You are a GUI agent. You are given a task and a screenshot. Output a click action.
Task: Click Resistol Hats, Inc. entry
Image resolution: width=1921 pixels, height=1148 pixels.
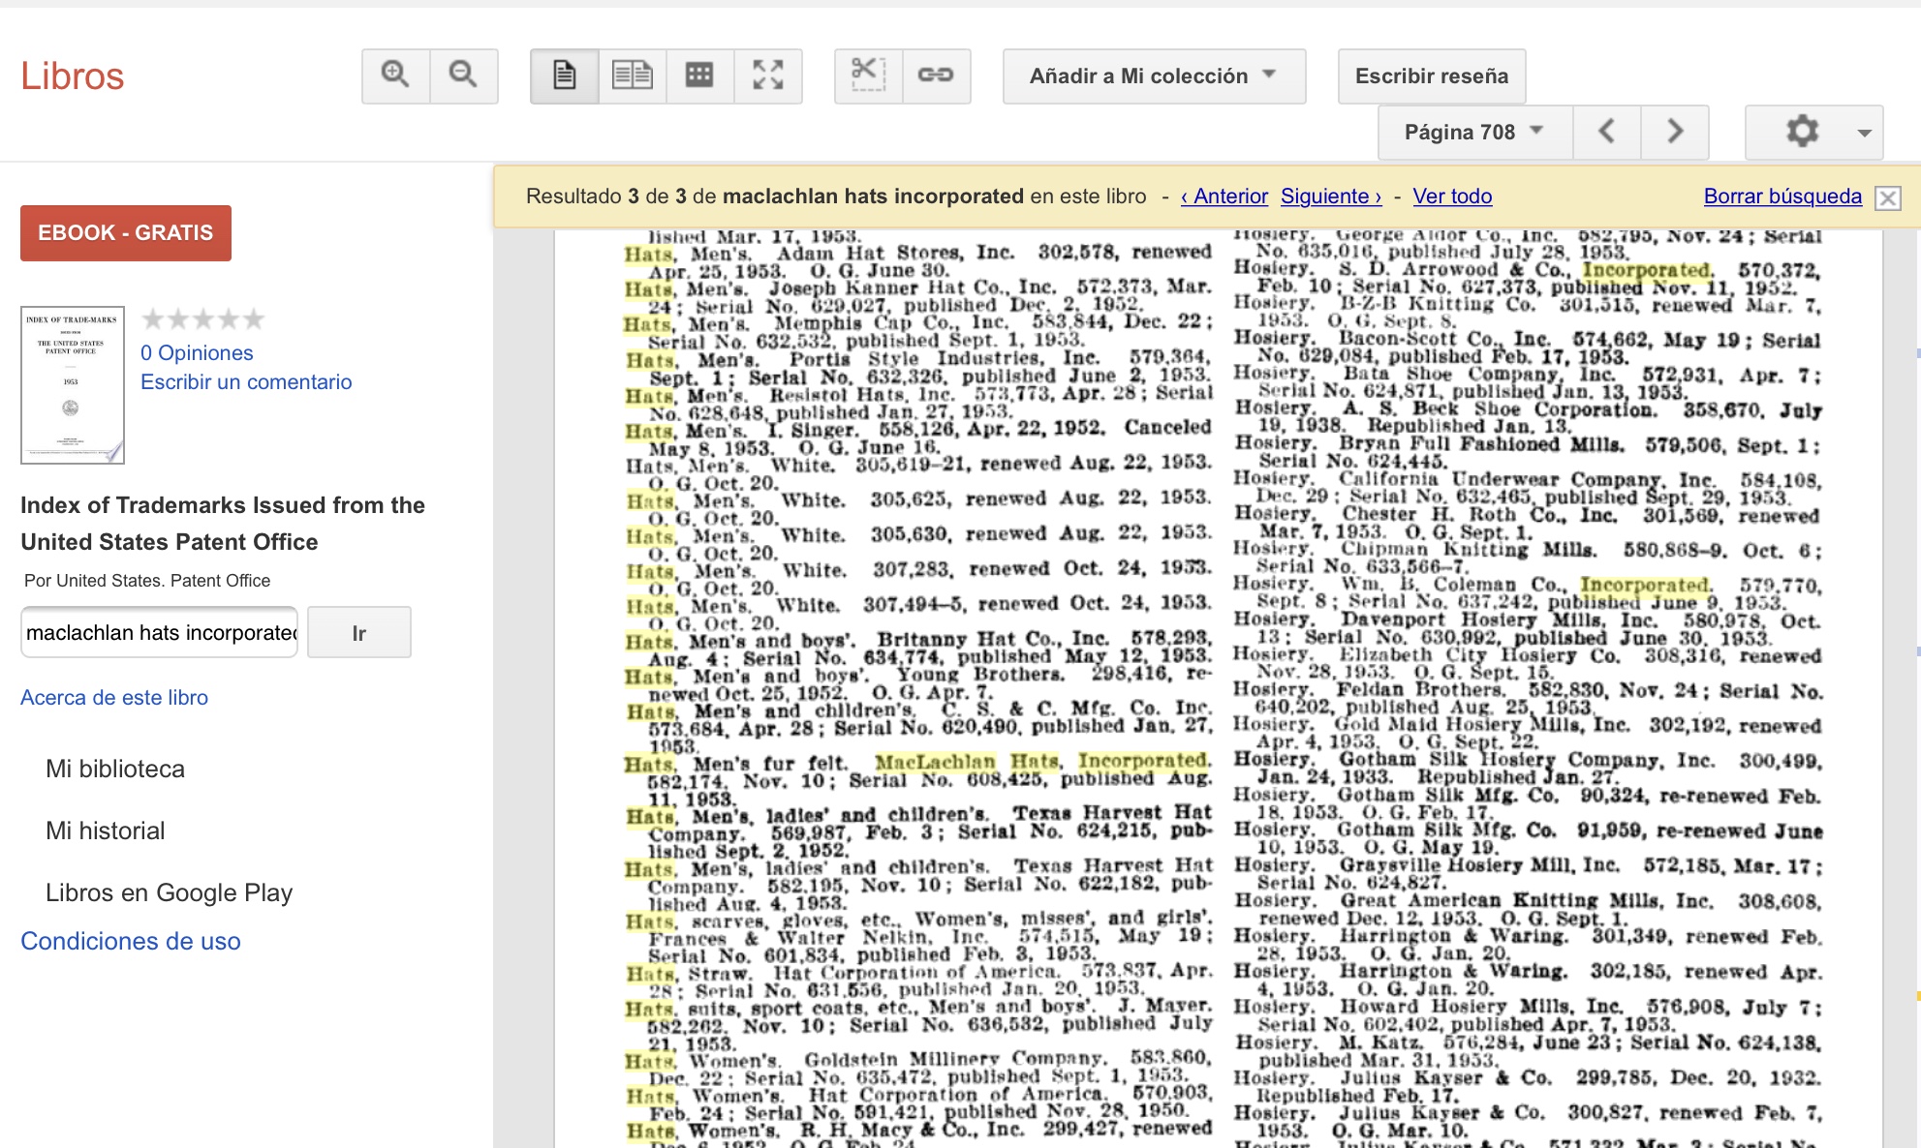[918, 404]
